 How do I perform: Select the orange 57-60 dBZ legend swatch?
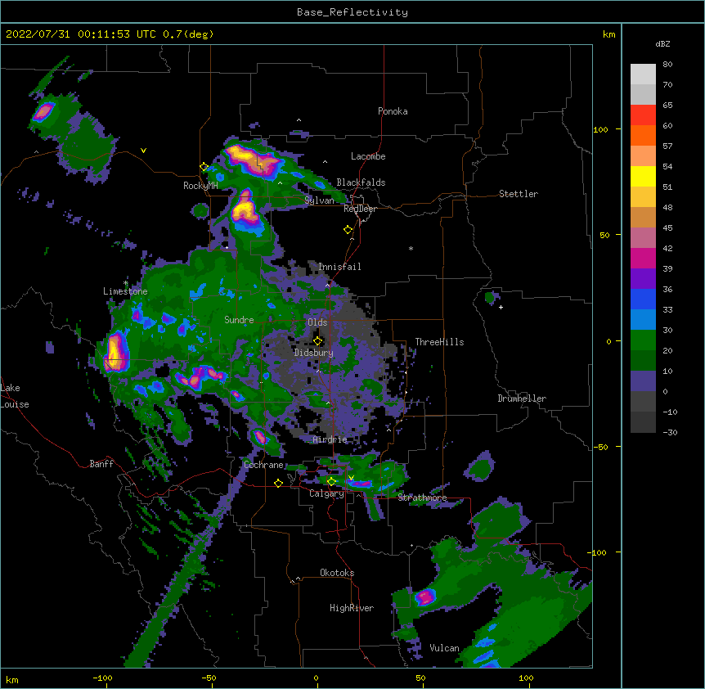643,135
